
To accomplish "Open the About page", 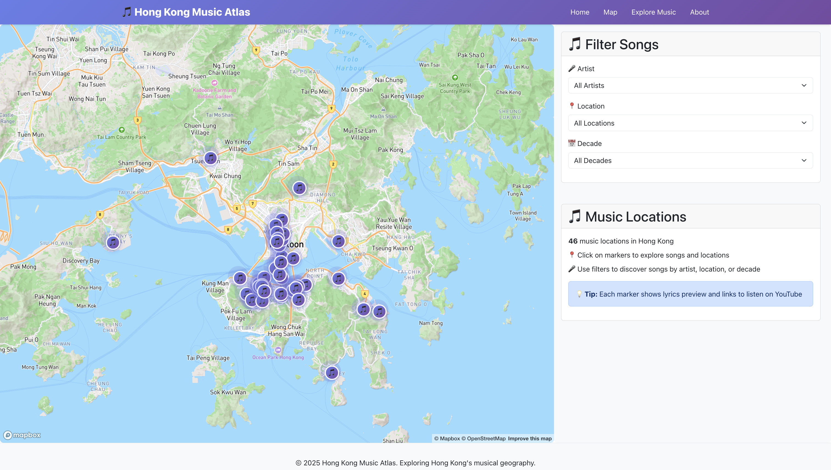I will (699, 12).
